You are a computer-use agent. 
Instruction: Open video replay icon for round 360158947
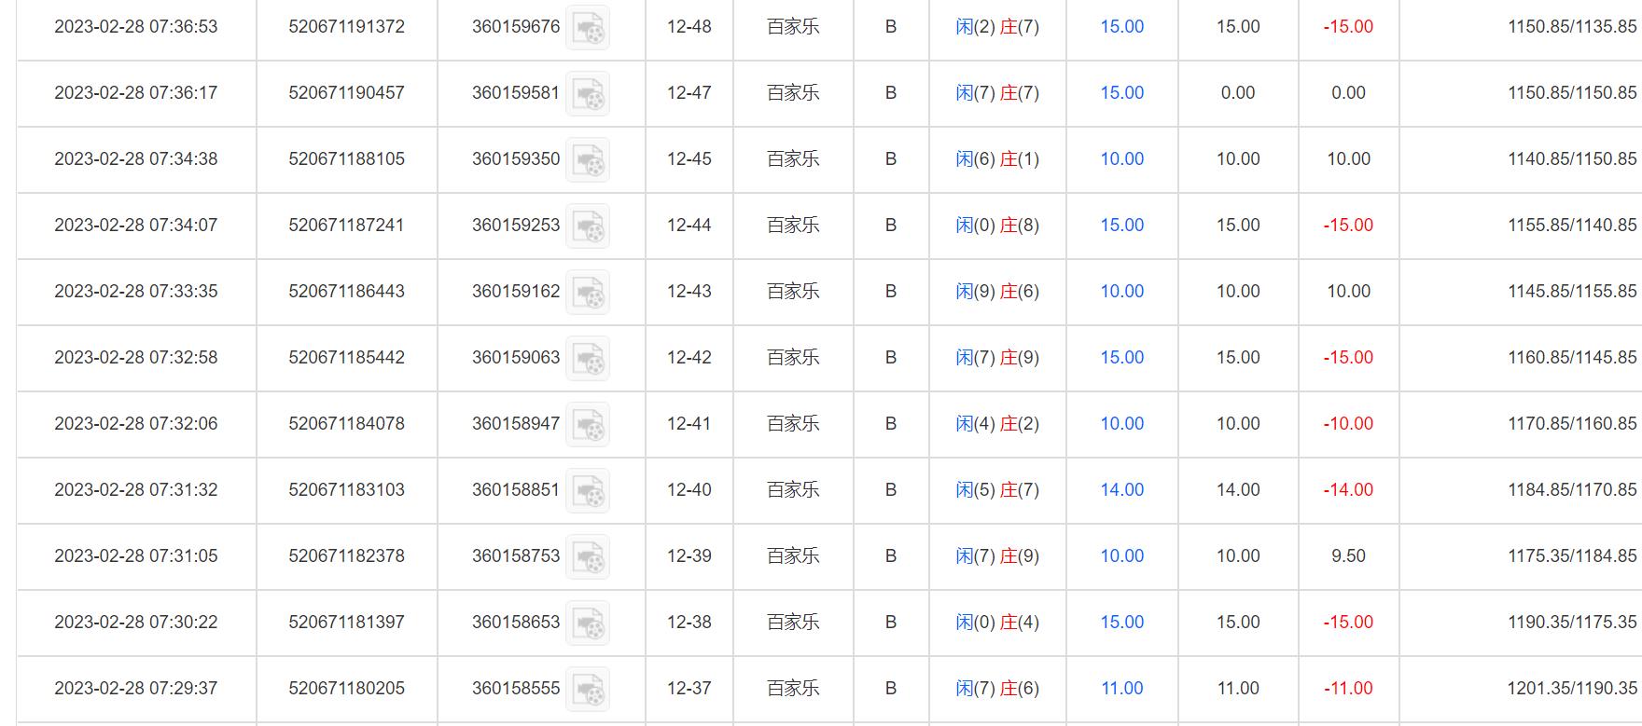click(588, 425)
